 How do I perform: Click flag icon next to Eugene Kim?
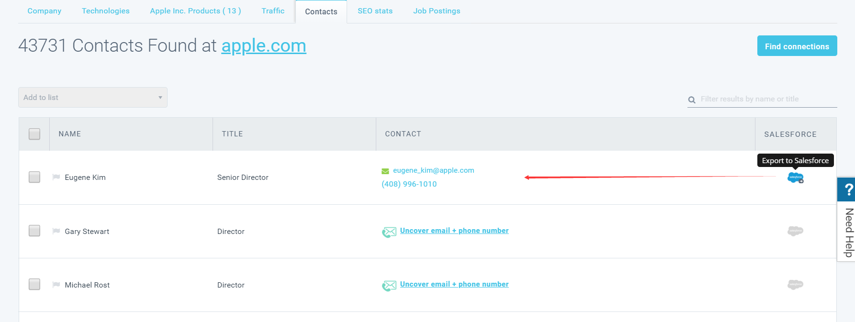click(56, 177)
